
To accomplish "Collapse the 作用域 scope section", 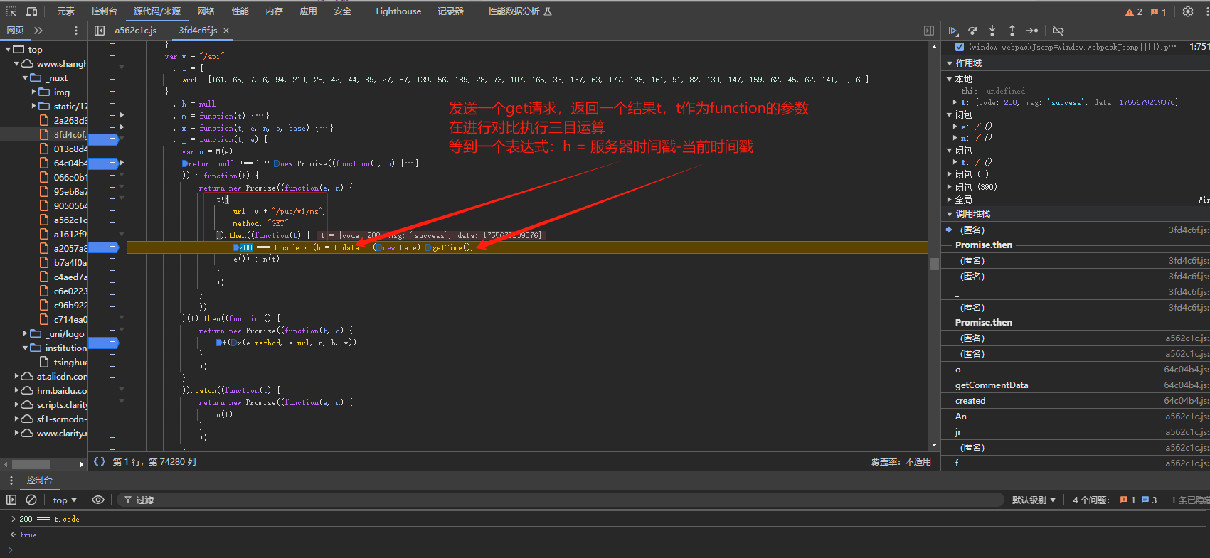I will point(950,63).
